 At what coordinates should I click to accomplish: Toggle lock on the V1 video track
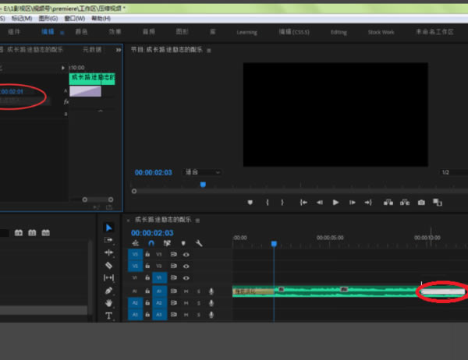[x=147, y=277]
